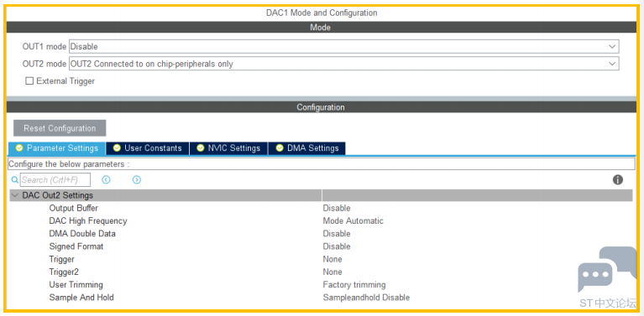644x316 pixels.
Task: Switch to the User Constants tab
Action: pyautogui.click(x=148, y=148)
